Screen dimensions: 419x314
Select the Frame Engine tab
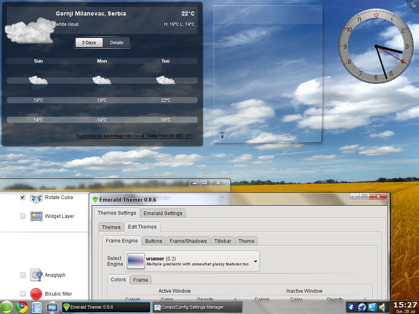(x=122, y=240)
